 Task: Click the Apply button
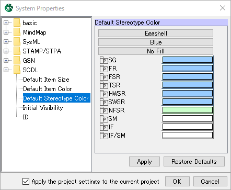144,162
